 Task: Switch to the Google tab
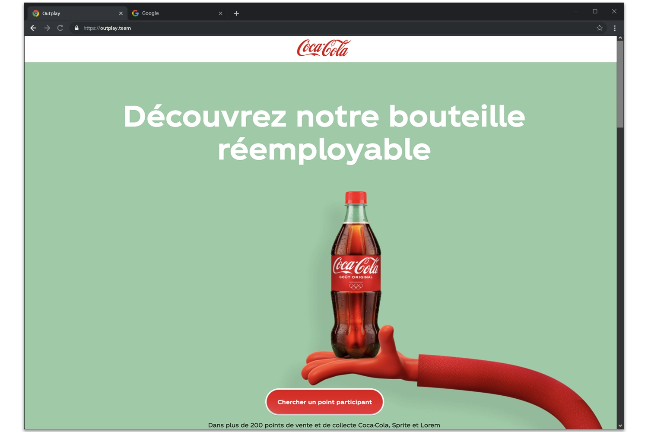coord(177,13)
